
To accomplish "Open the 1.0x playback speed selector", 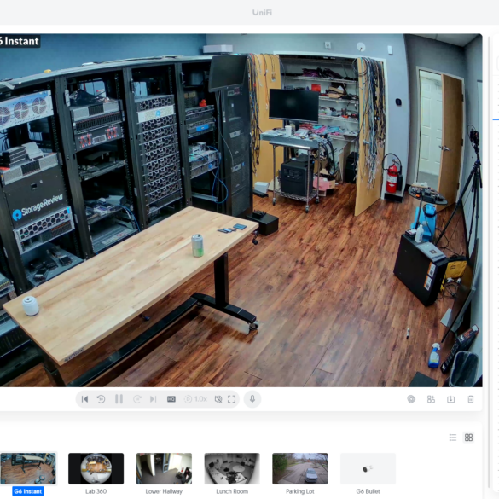I will 196,399.
